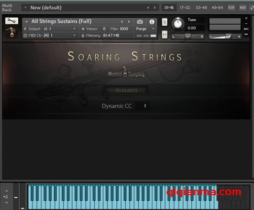Open the Output st. 1 dropdown
Viewport: 254px width, 210px height.
74,29
